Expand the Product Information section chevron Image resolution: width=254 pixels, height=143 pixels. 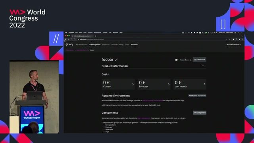[203, 66]
